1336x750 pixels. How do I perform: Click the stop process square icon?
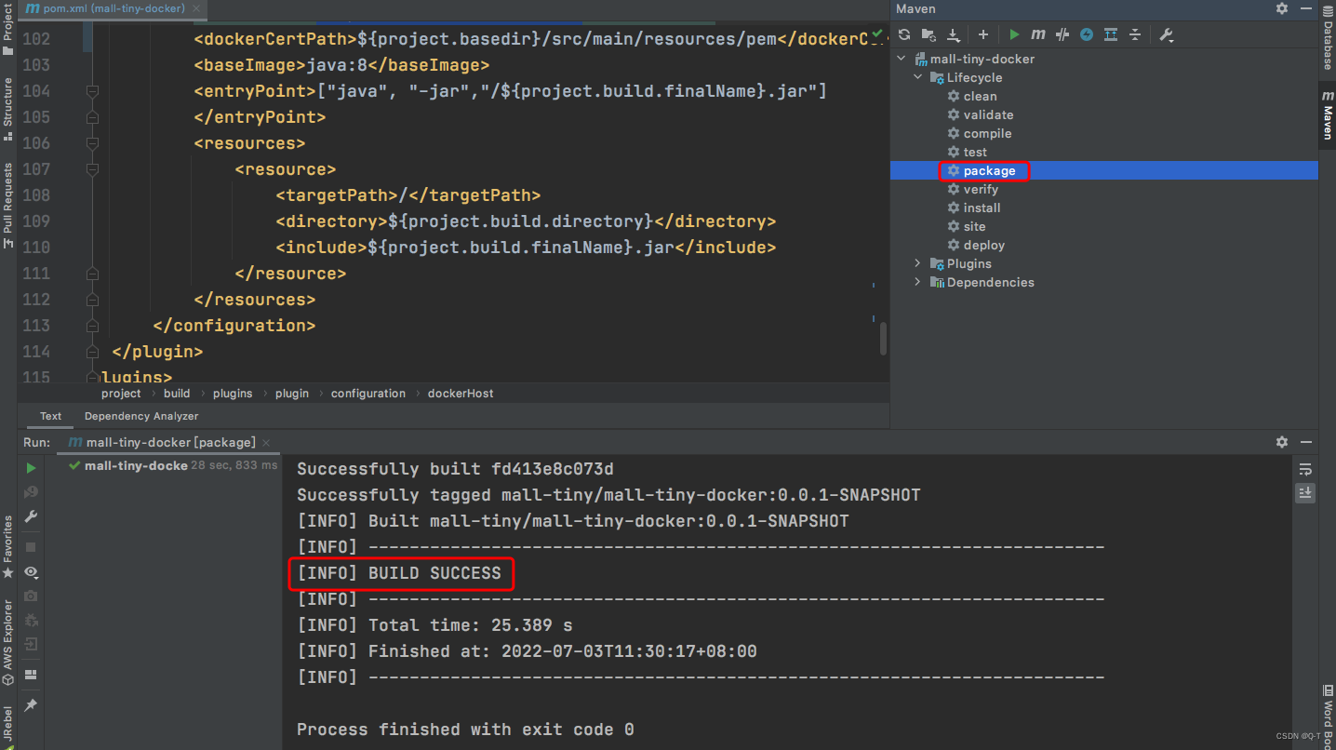pos(31,547)
